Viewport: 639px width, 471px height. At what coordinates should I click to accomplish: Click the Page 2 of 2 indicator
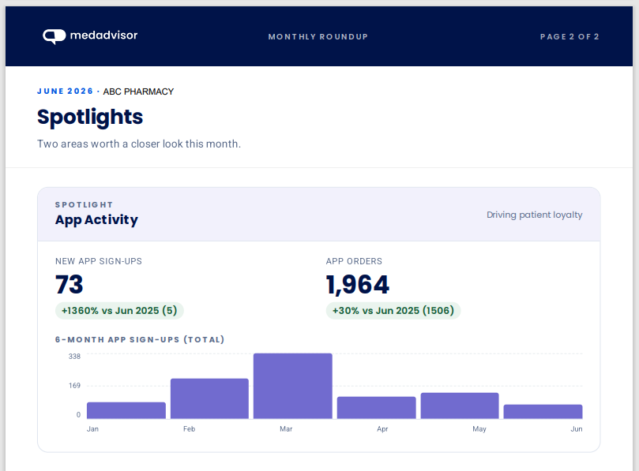(569, 36)
